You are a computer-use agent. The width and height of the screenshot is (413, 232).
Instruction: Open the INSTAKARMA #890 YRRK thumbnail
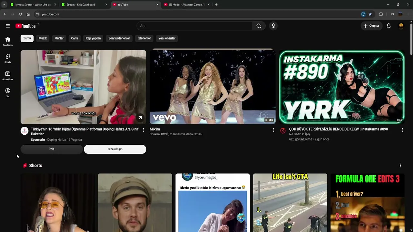pos(342,87)
